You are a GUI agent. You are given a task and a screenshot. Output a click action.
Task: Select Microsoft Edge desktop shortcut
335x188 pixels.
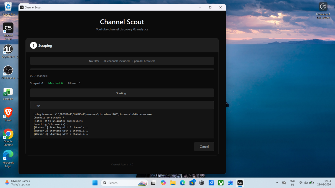(8, 159)
